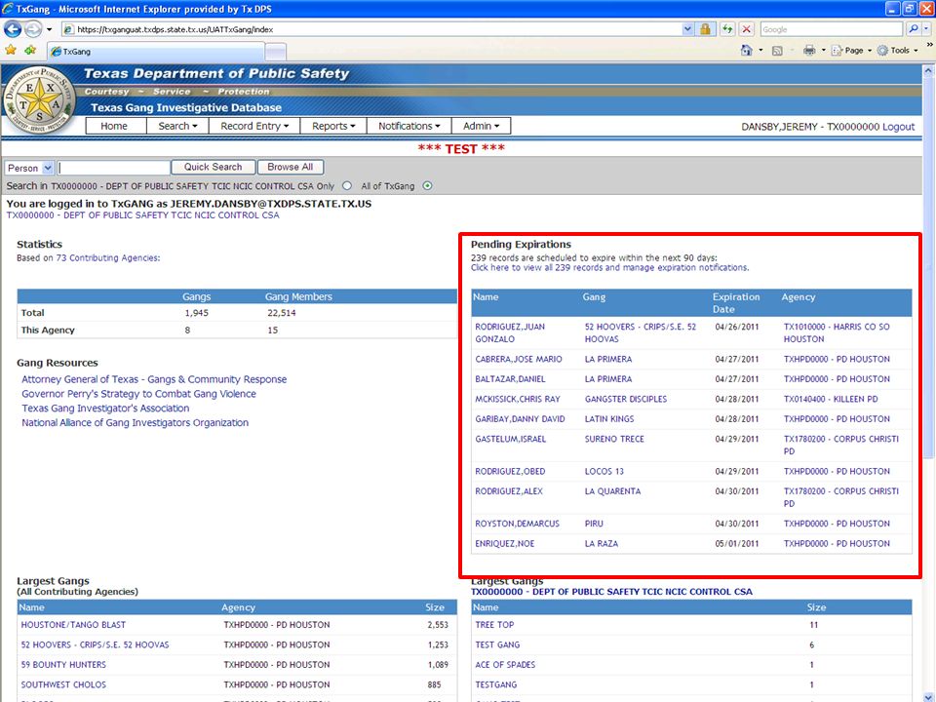Open record for BALTAZAR,DANIEL
This screenshot has height=702, width=936.
(510, 379)
